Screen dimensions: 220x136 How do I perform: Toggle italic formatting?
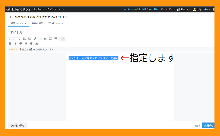[15, 44]
